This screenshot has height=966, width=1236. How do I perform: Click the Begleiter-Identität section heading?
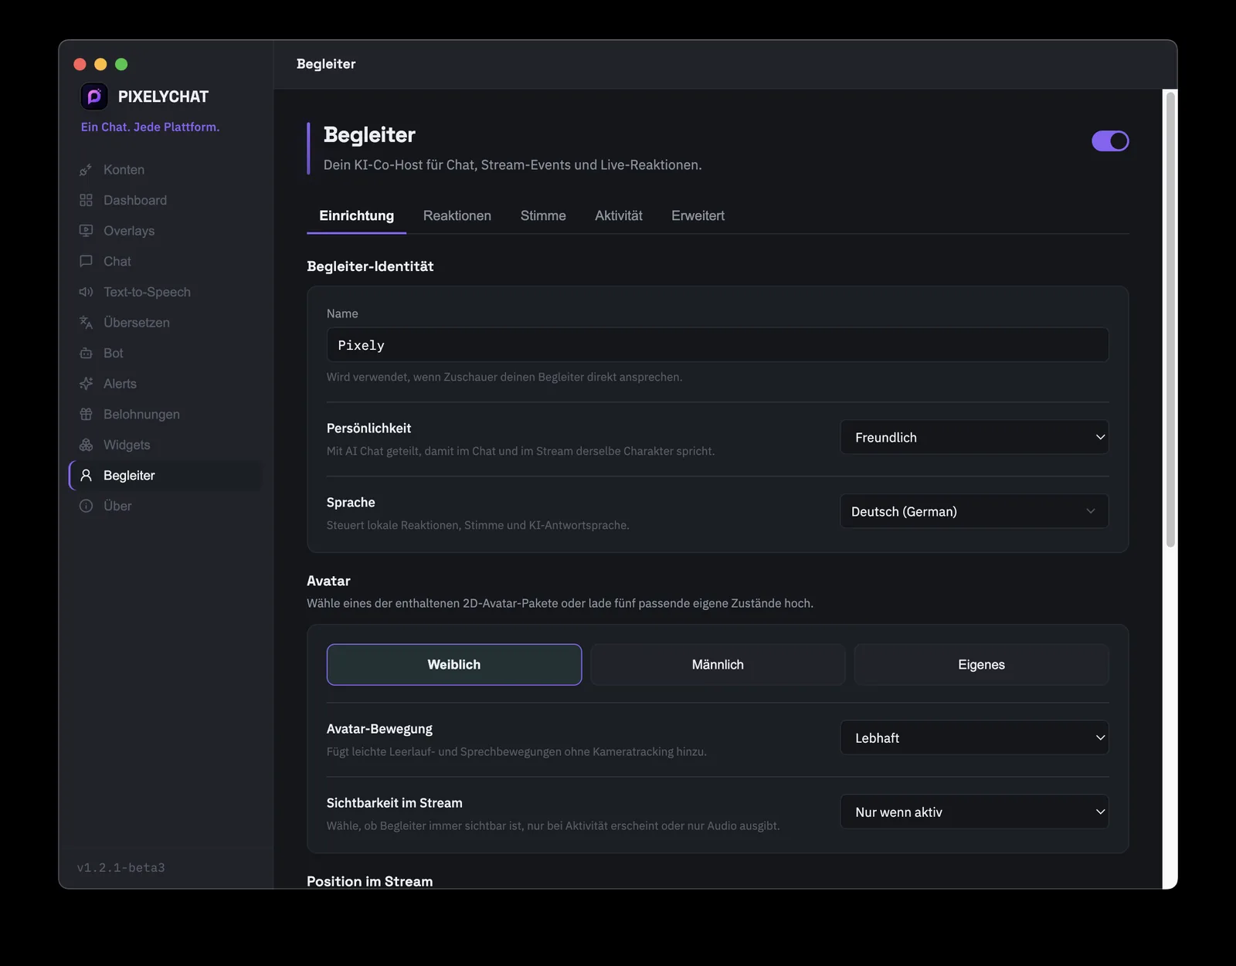click(x=370, y=266)
